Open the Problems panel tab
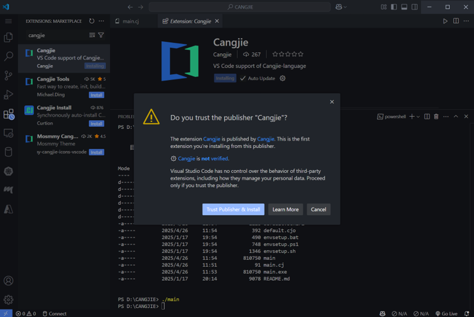The image size is (474, 317). click(125, 117)
